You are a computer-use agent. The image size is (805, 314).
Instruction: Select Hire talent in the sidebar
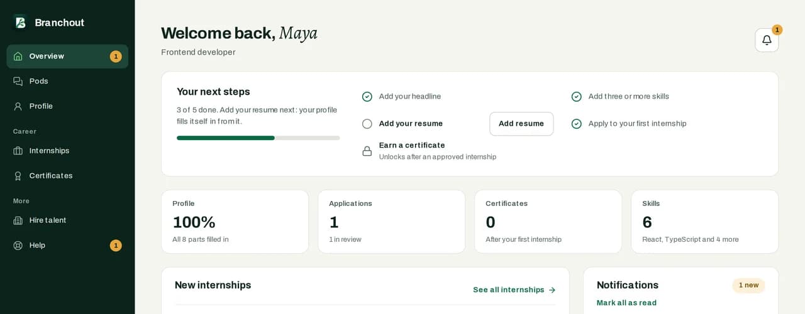(67, 220)
